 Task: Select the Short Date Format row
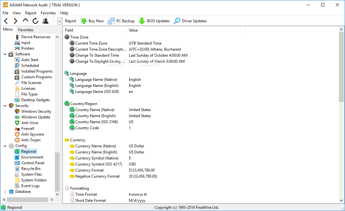(154, 200)
